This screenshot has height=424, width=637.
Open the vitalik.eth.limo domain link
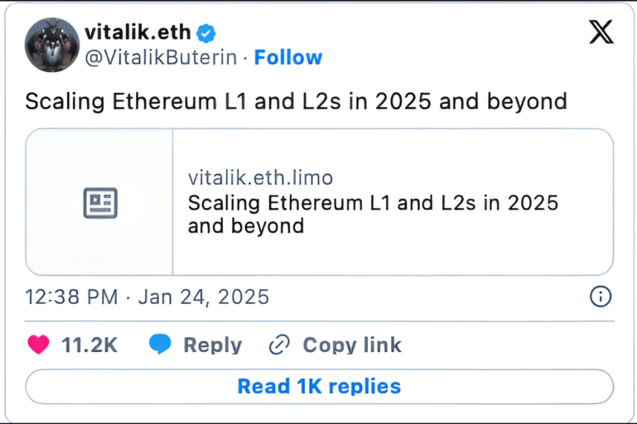point(260,178)
